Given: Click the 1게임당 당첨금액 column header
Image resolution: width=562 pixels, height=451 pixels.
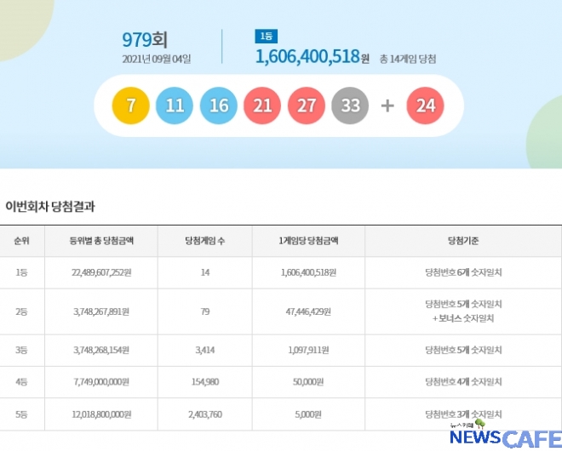Looking at the screenshot, I should 308,241.
